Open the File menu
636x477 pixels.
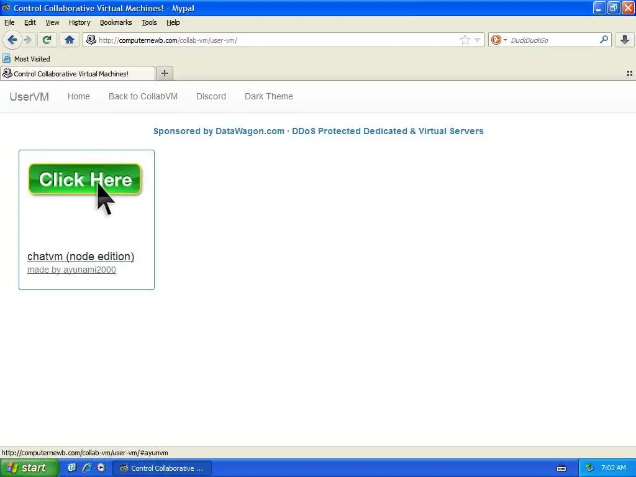tap(9, 22)
